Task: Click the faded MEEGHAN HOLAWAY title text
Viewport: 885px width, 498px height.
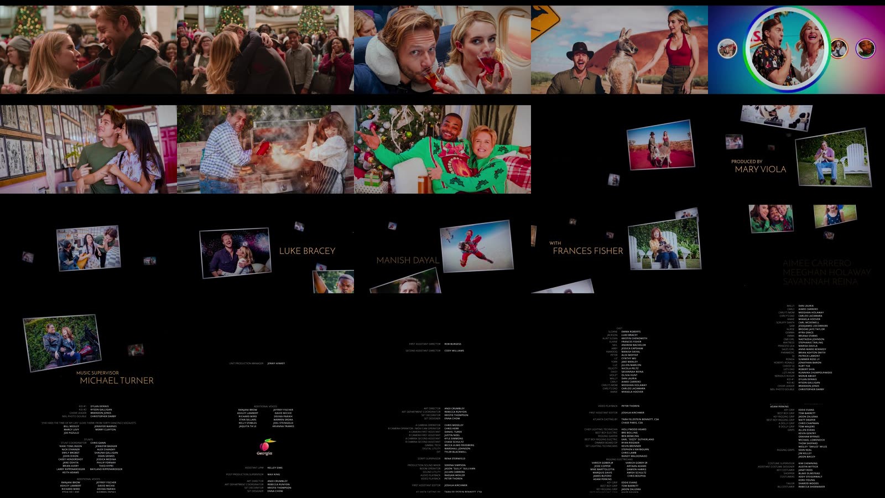Action: [827, 272]
